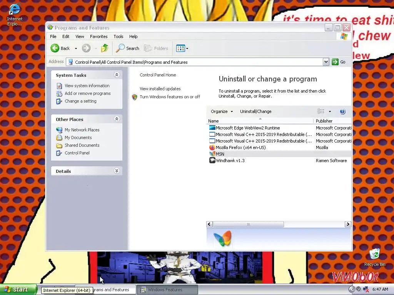Open Control Panel Home link
394x295 pixels.
coord(158,75)
